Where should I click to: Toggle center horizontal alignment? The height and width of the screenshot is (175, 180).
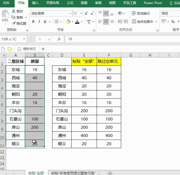[106, 22]
